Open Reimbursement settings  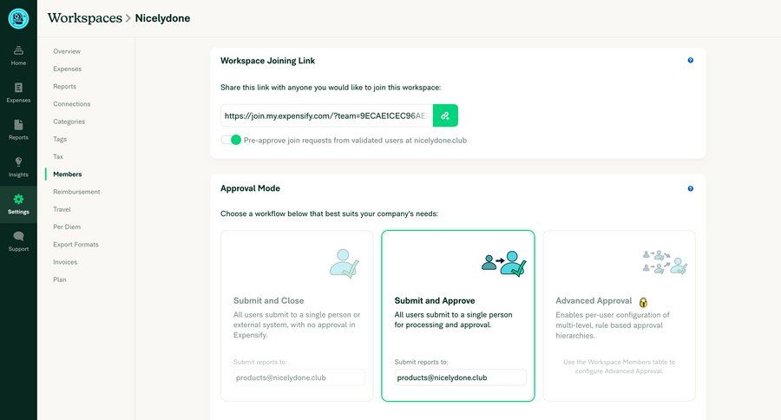coord(76,192)
